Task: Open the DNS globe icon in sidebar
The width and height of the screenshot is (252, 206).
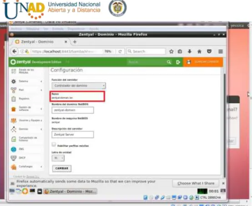Action: click(14, 149)
